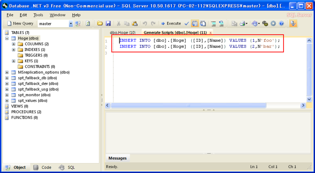Image resolution: width=315 pixels, height=173 pixels.
Task: Select the Generate Scripts [dbo].[Hoge] (11) tab
Action: (x=175, y=33)
